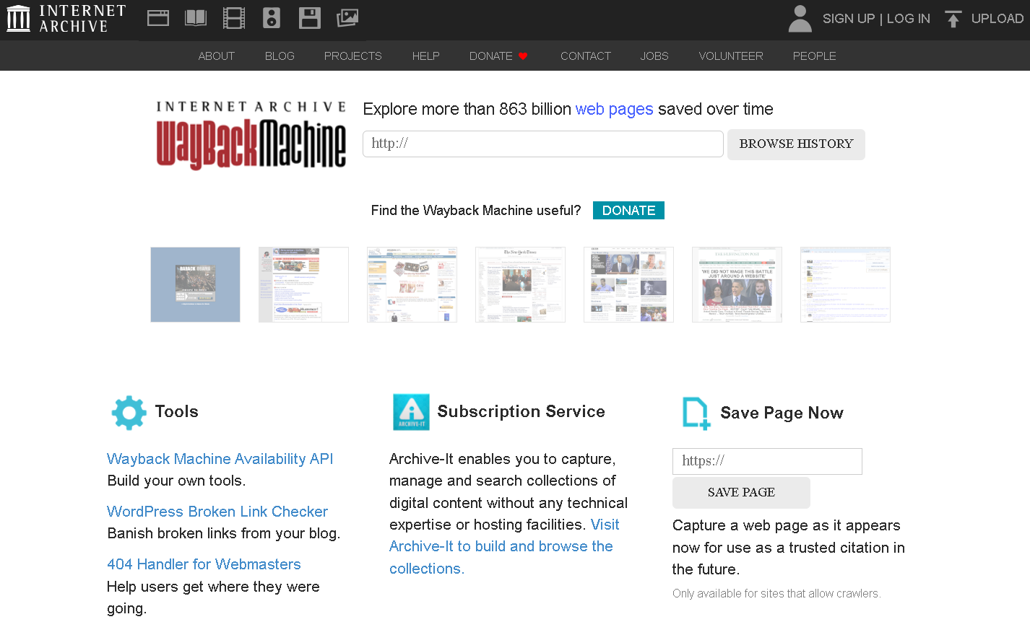Viewport: 1030px width, 622px height.
Task: Click 'Banish broken links from your blog.'
Action: 224,533
